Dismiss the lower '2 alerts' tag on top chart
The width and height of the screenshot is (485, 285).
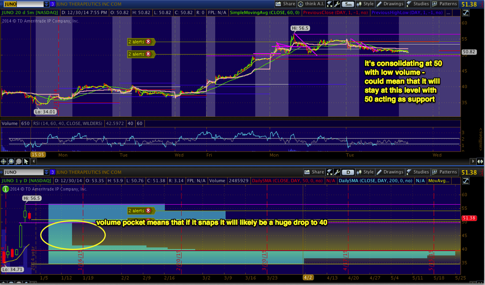pos(149,54)
